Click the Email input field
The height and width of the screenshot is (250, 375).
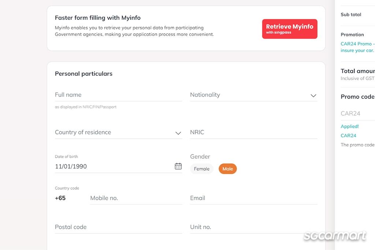tap(253, 198)
